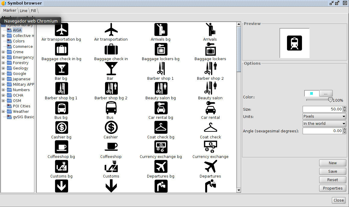Expand the Crime folder in tree
Viewport: 349px width, 207px height.
pyautogui.click(x=3, y=52)
